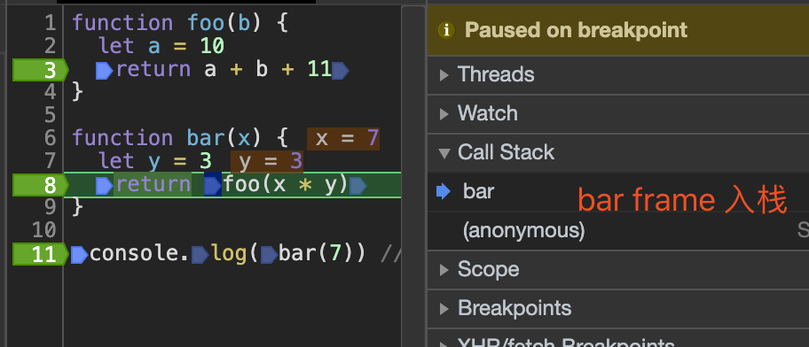Click the inline value 'y = 3'
This screenshot has width=809, height=347.
267,162
